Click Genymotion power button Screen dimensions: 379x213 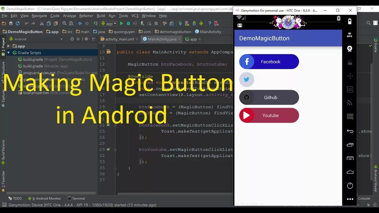350,185
